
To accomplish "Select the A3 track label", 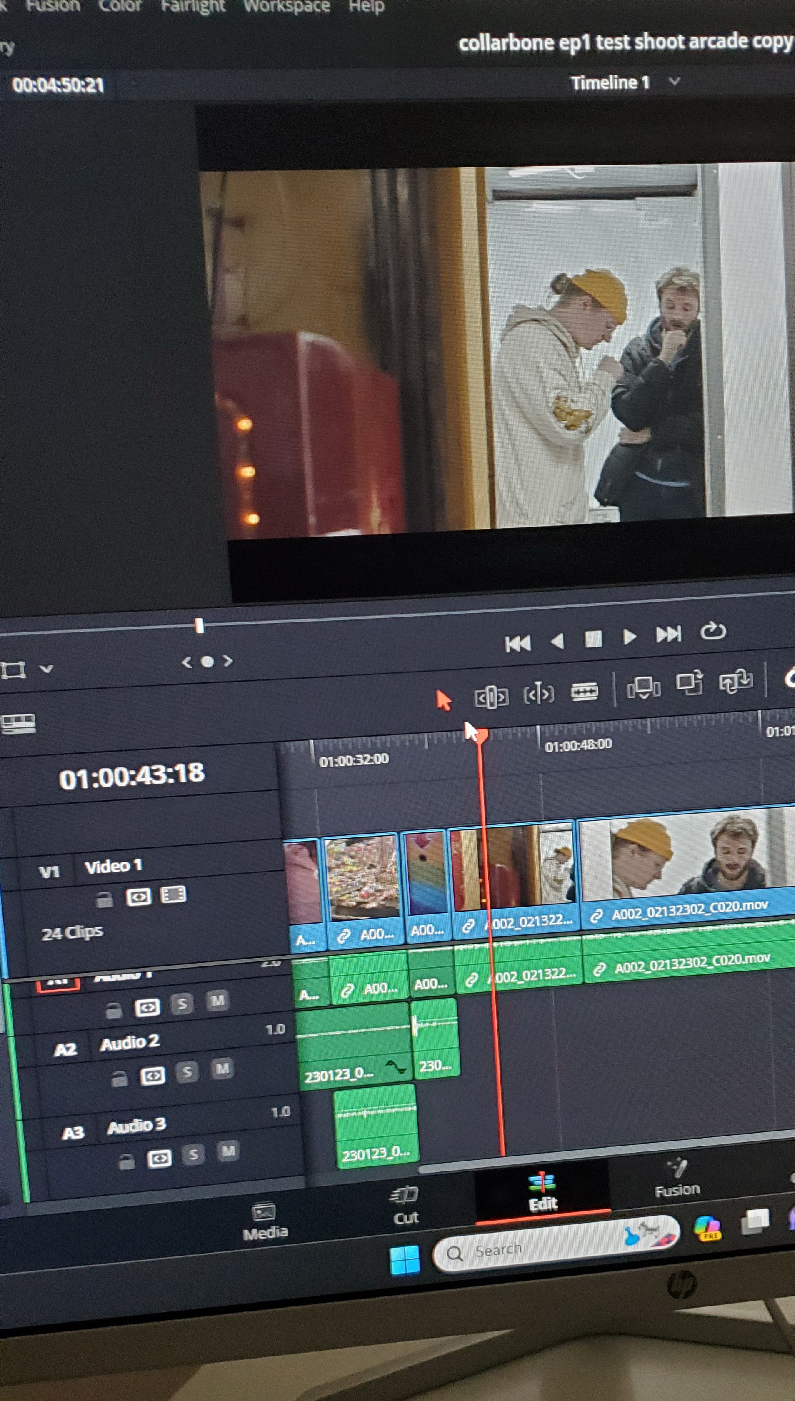I will (x=72, y=1133).
